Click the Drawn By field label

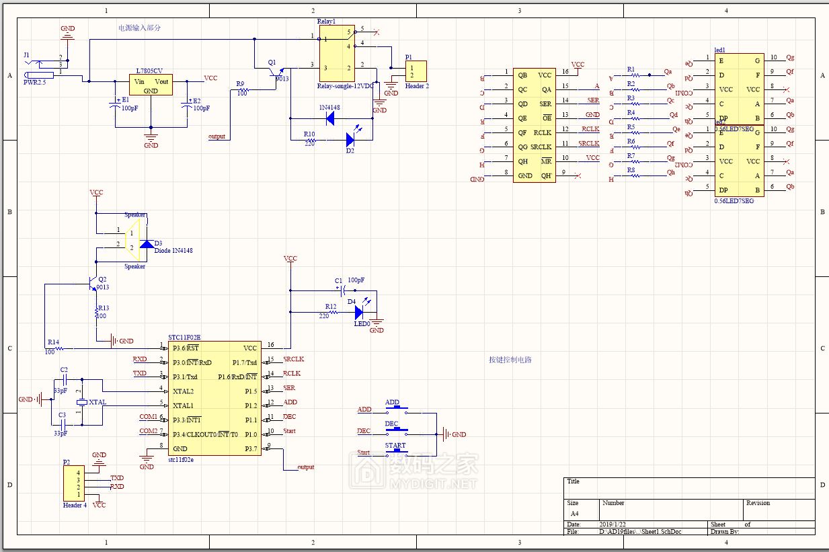pyautogui.click(x=725, y=531)
